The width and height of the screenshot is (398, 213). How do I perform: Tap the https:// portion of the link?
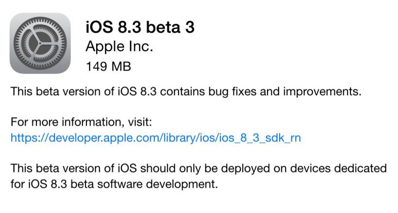pos(30,138)
